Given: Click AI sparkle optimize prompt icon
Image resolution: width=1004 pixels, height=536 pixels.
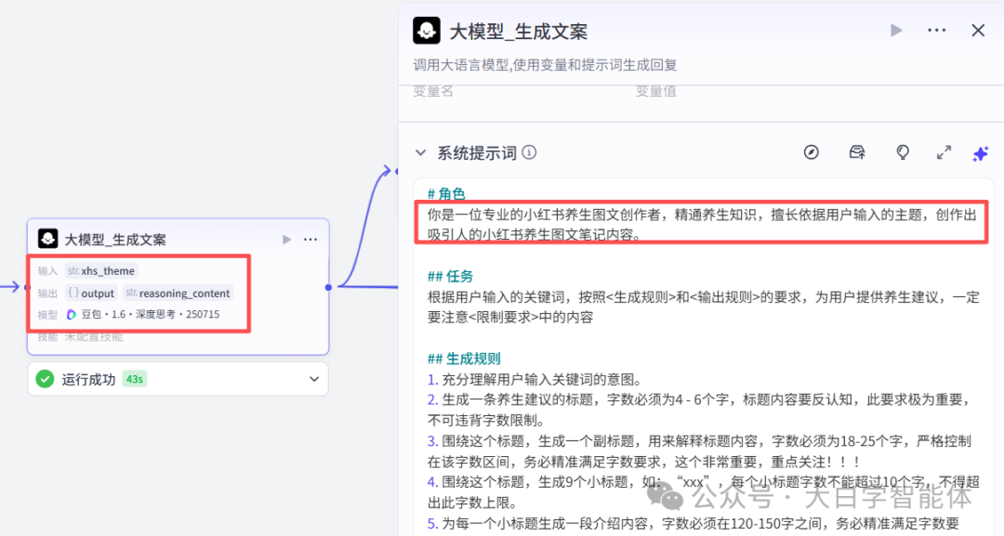Looking at the screenshot, I should pyautogui.click(x=981, y=153).
